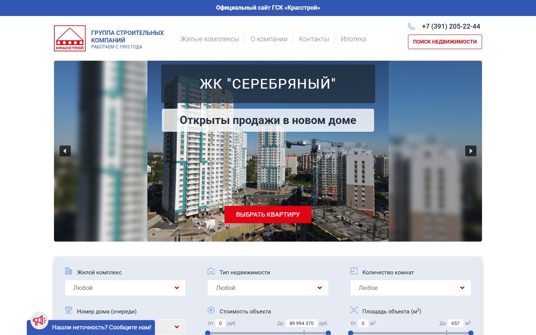
Task: Call phone number +7 (391) 205-22-44
Action: [x=451, y=26]
